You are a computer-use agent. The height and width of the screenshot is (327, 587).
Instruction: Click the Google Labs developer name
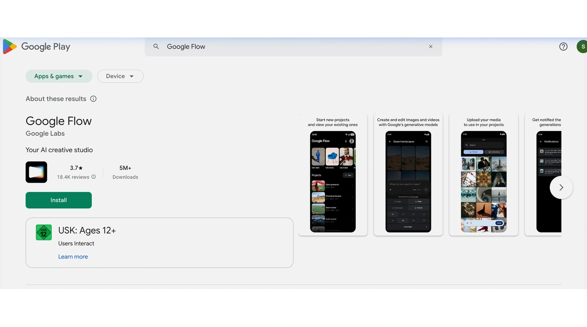coord(45,133)
